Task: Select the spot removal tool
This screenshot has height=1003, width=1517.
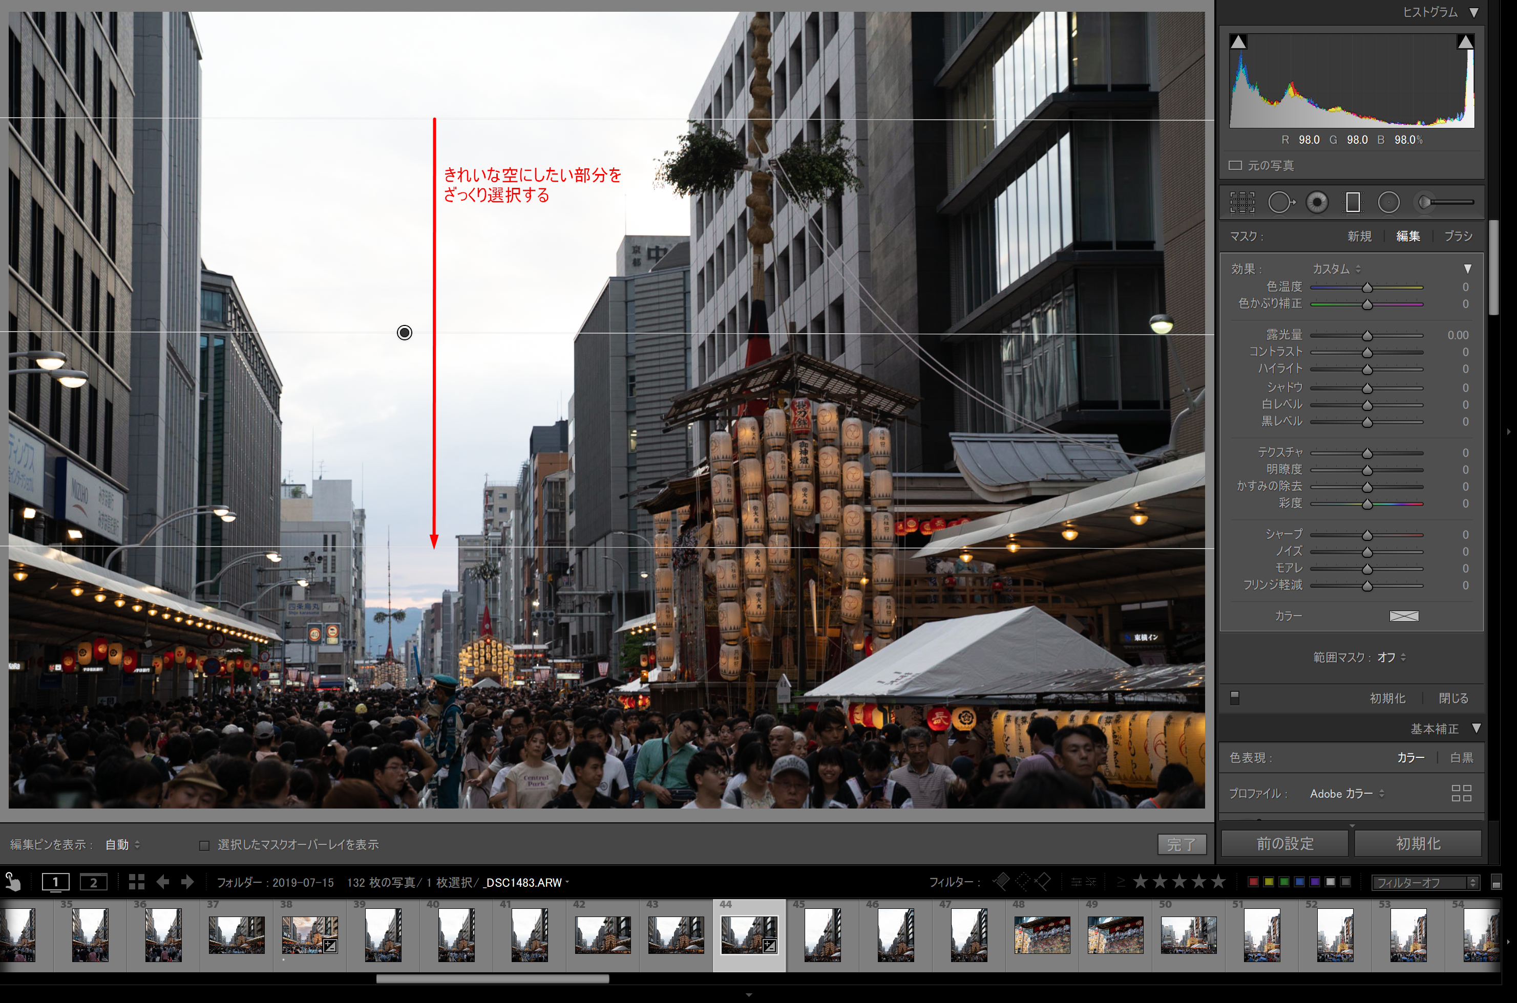Action: pos(1281,203)
